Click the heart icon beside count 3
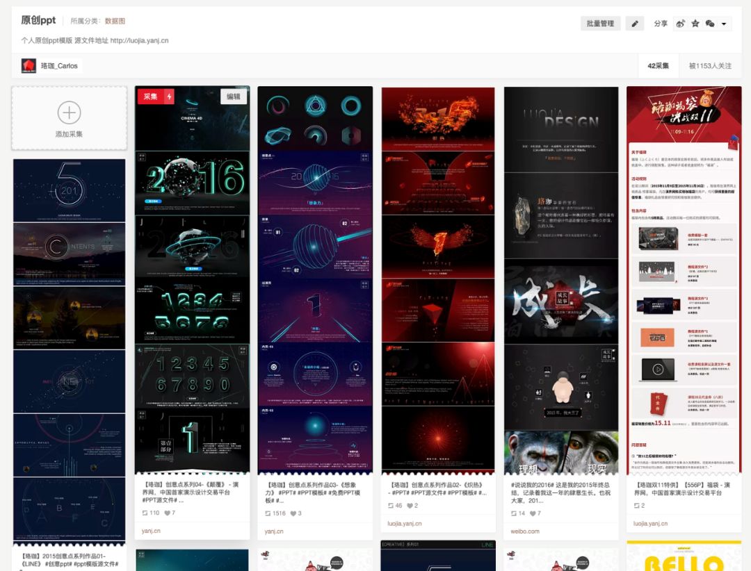Screen dimensions: 751x571 (x=293, y=513)
